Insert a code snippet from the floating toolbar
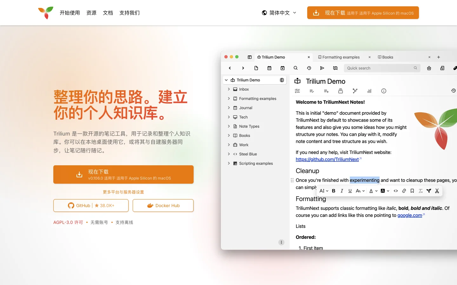 pos(396,191)
